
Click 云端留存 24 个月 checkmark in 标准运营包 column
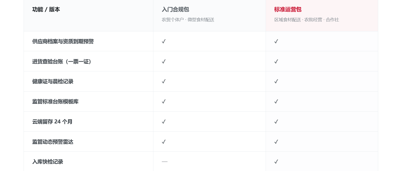(x=276, y=122)
